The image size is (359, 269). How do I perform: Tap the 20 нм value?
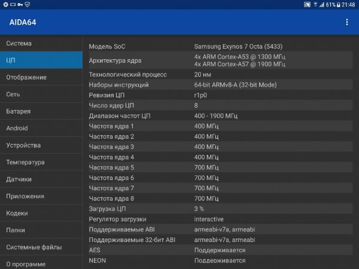(x=203, y=74)
